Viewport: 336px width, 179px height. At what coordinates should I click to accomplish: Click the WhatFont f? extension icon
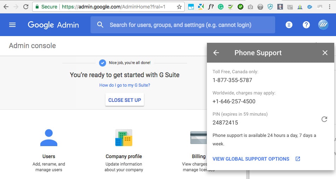pos(211,7)
